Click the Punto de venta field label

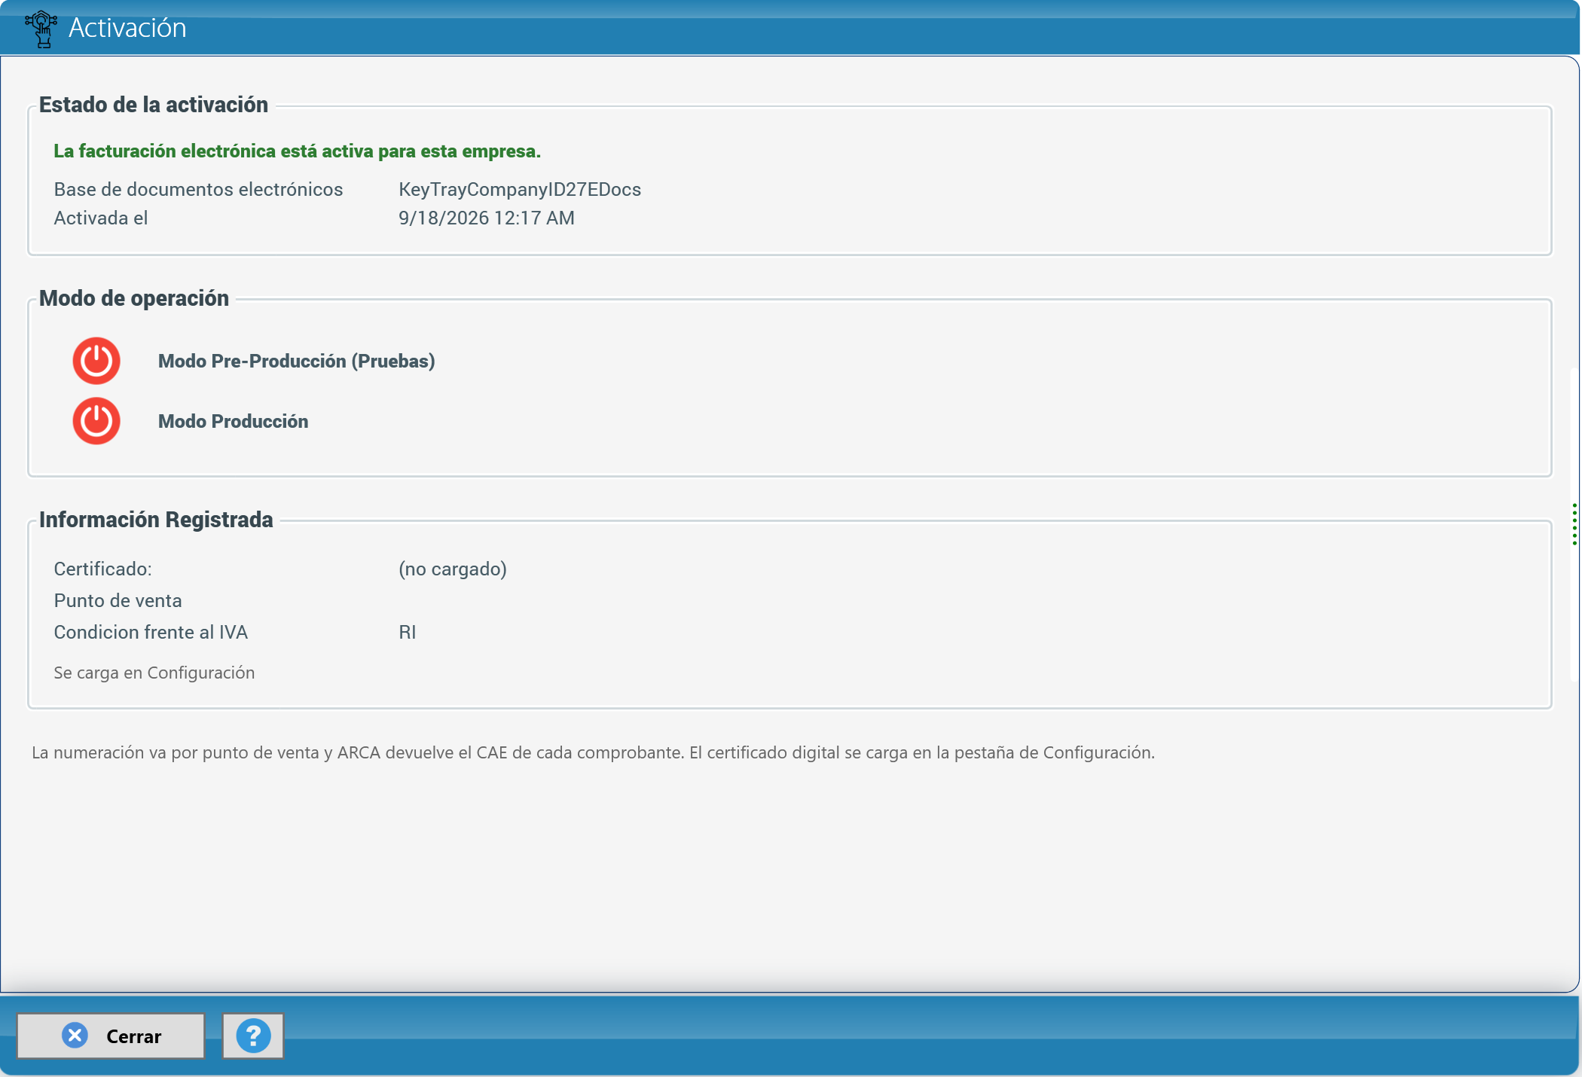[118, 601]
